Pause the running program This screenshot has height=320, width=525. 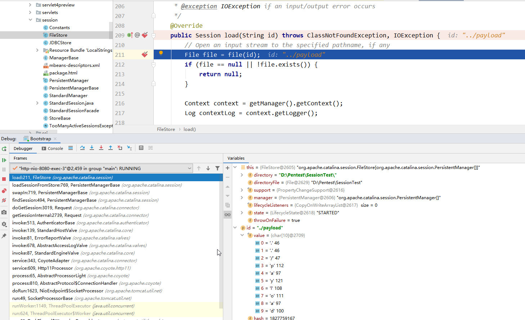(4, 169)
